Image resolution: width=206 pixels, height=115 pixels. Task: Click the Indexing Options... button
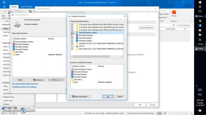(x=147, y=28)
